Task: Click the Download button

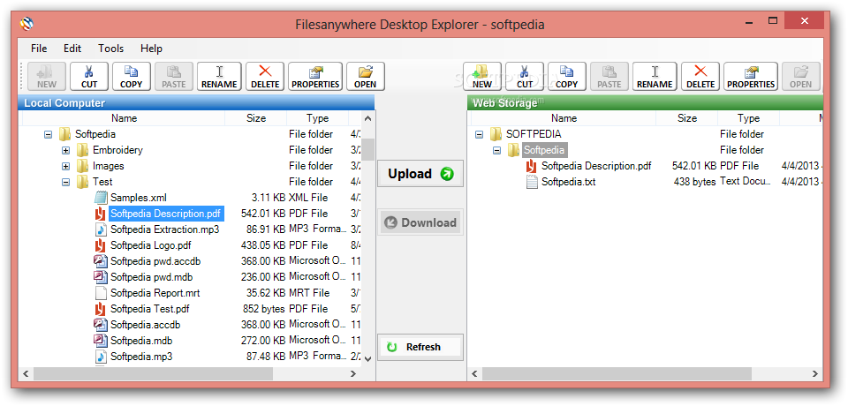Action: [420, 222]
